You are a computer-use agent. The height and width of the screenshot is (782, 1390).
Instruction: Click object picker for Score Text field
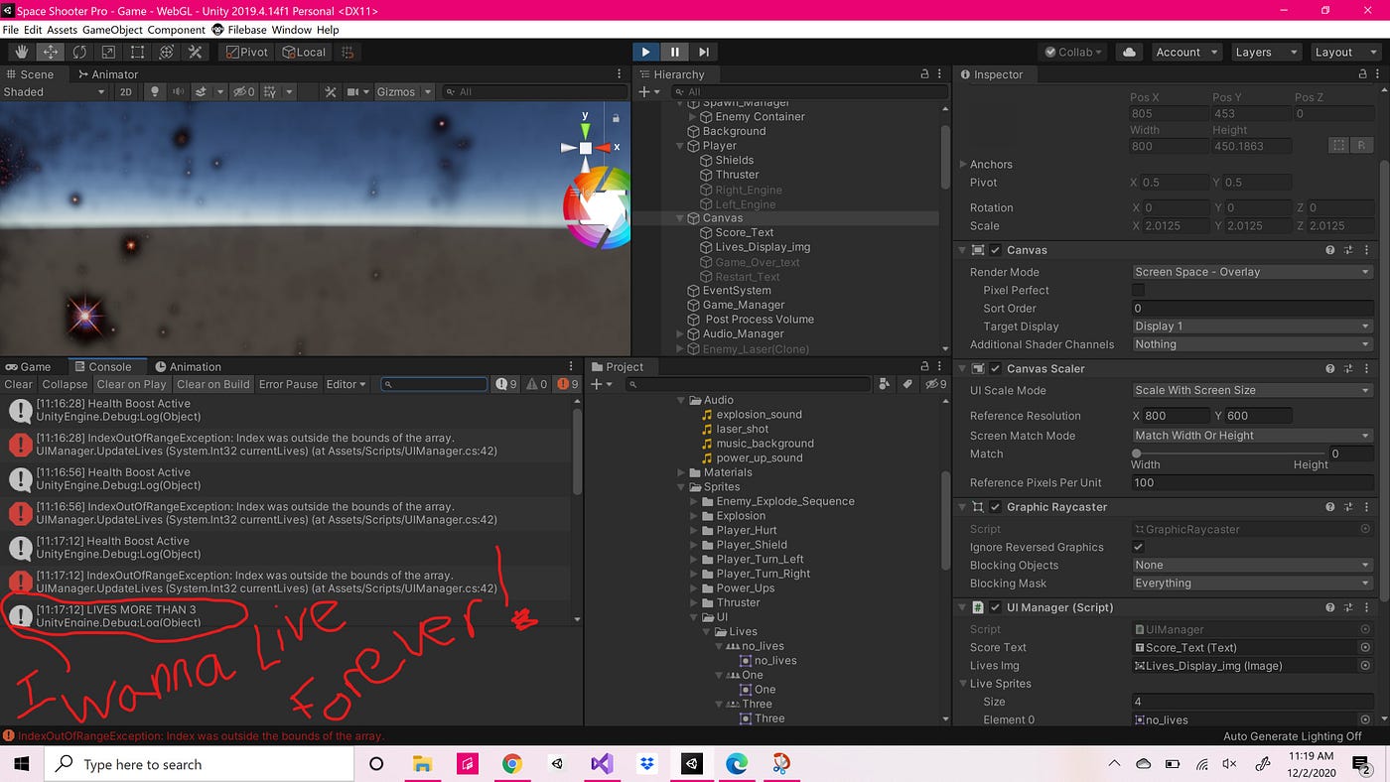tap(1366, 647)
